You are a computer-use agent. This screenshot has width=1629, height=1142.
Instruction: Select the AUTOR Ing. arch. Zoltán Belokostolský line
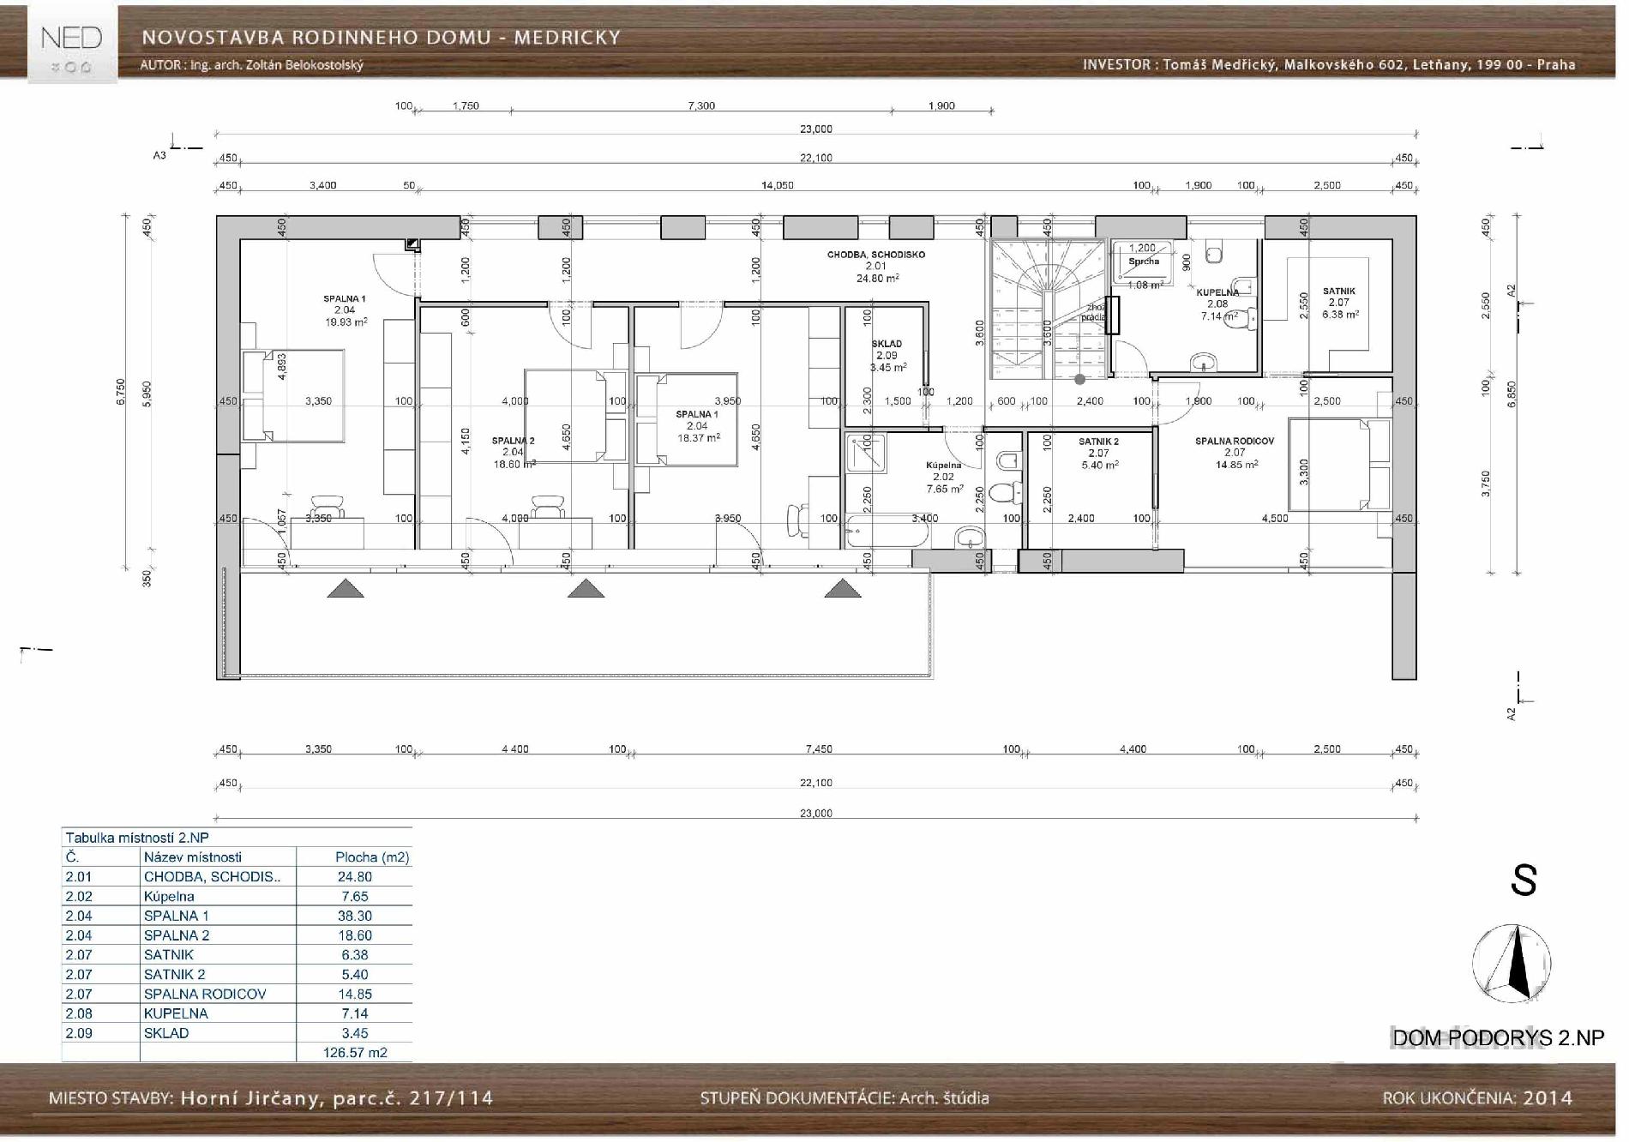point(252,65)
